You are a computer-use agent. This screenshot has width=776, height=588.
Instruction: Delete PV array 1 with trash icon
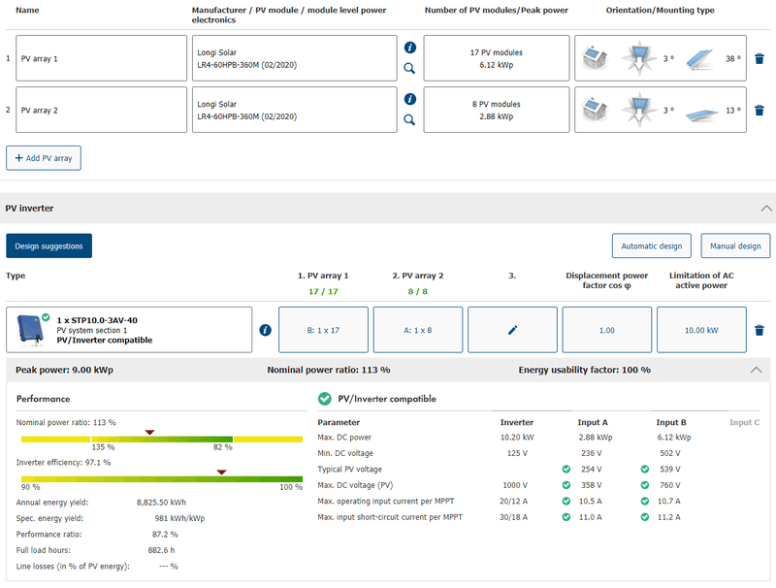760,58
